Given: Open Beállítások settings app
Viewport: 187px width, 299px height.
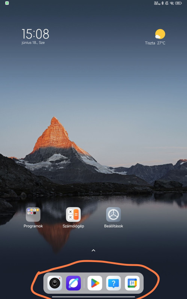Looking at the screenshot, I should tap(114, 214).
